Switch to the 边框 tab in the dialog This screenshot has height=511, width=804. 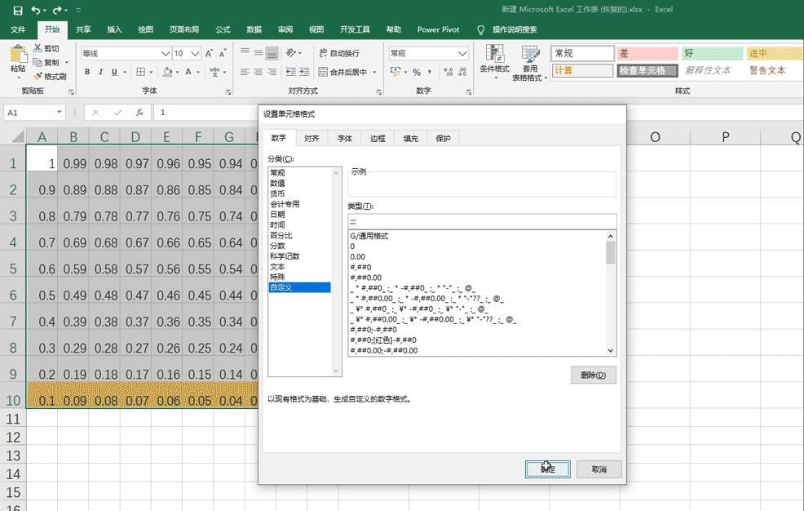[x=377, y=138]
